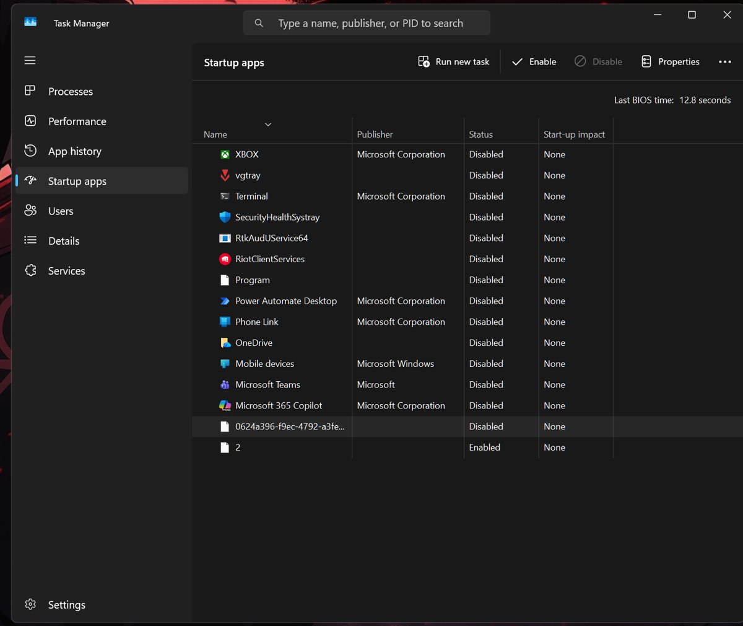Screen dimensions: 743x626
Task: Select the 0624a396-f9ec-4792-a3fe... row
Action: tap(467, 426)
